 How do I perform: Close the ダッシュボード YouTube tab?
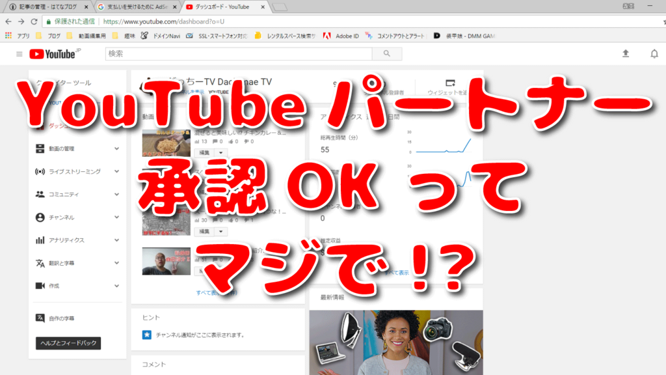[x=263, y=7]
